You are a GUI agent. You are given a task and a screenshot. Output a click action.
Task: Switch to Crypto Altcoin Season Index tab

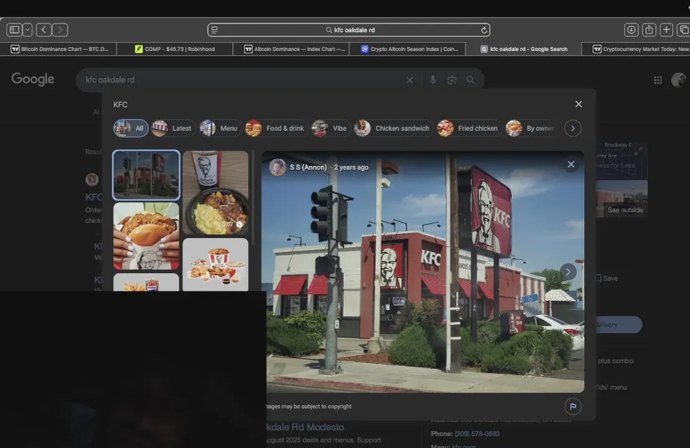(x=407, y=49)
